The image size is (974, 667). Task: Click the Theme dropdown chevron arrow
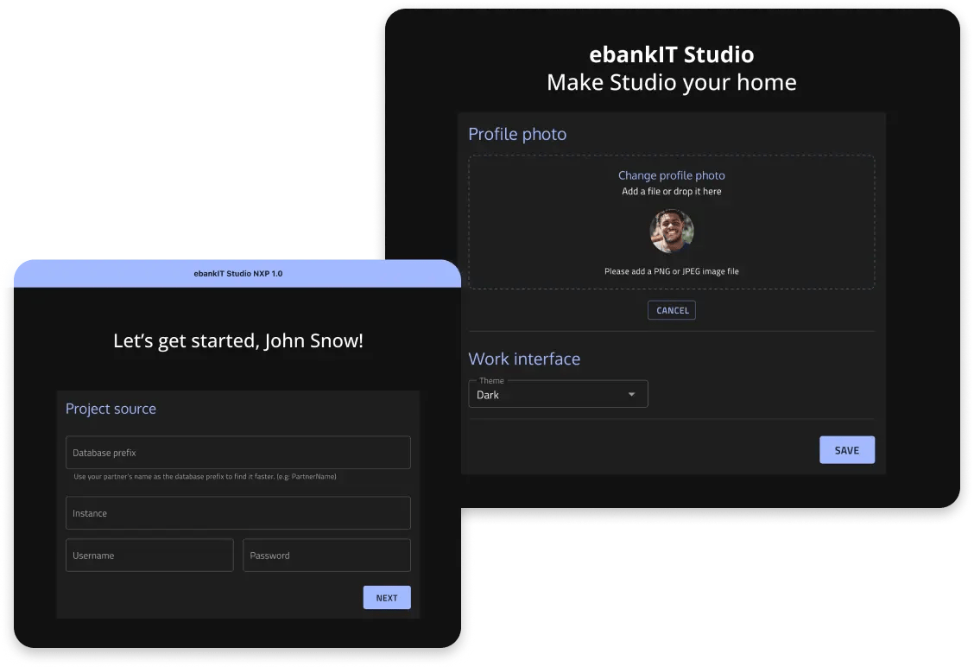click(630, 394)
